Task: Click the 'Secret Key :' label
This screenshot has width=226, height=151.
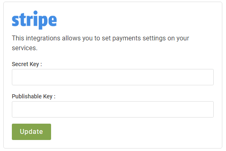Action: coord(27,64)
